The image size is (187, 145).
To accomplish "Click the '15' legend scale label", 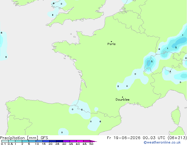I will [44, 144].
